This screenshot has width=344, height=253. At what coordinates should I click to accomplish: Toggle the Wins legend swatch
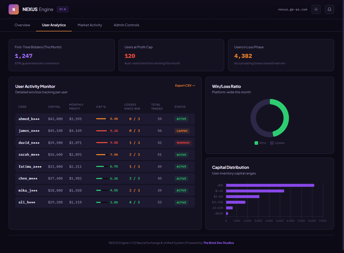pos(256,143)
